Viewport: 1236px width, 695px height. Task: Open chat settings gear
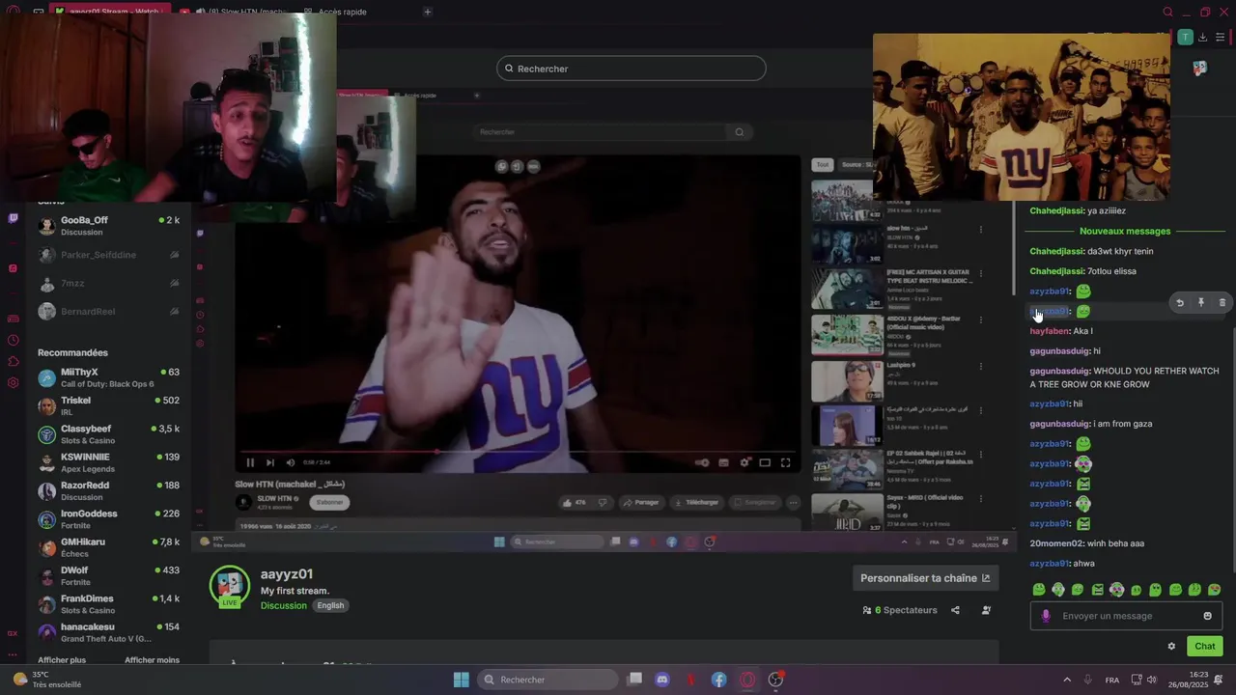tap(1171, 647)
